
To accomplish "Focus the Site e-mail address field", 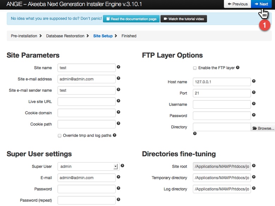I will click(86, 79).
